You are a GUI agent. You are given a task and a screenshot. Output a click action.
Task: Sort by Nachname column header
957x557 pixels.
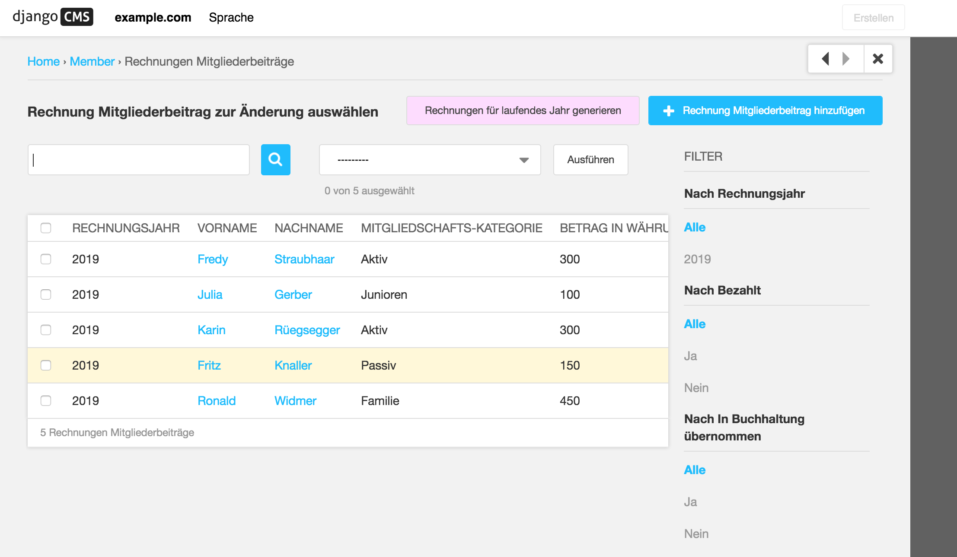[309, 228]
